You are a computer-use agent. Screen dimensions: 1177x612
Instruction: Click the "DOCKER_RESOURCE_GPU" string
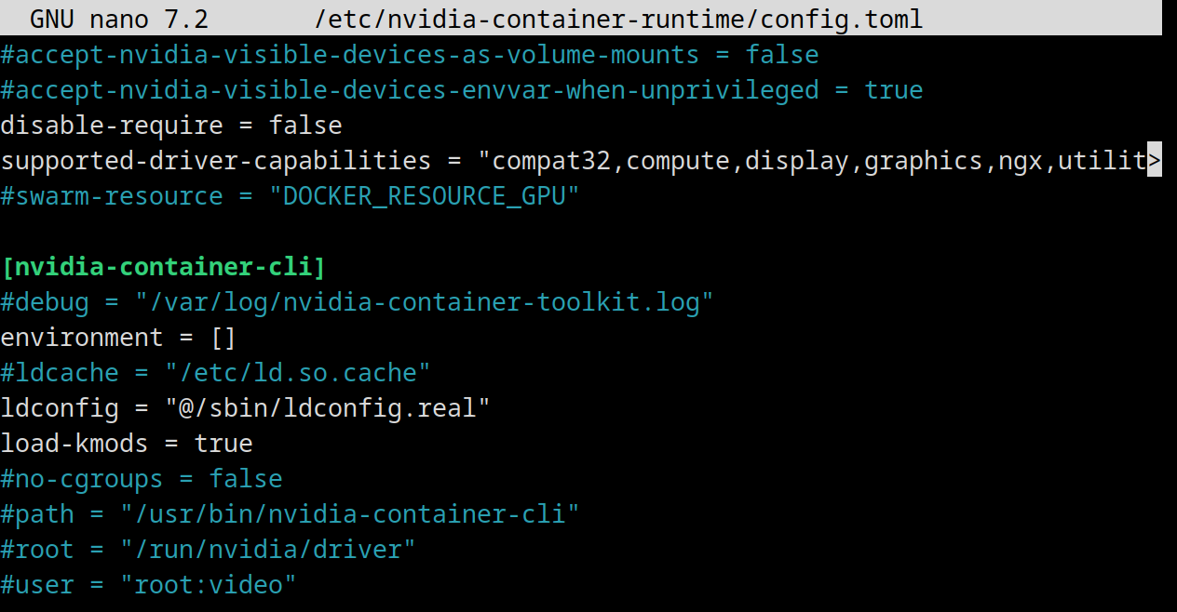coord(425,196)
